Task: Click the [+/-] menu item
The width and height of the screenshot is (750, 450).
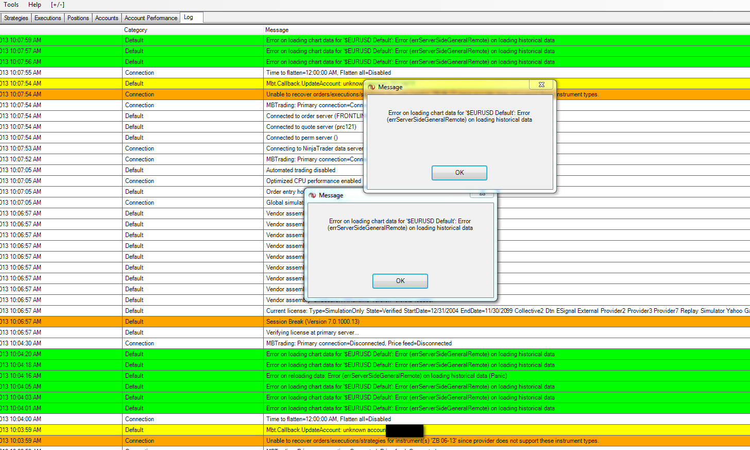Action: click(58, 5)
